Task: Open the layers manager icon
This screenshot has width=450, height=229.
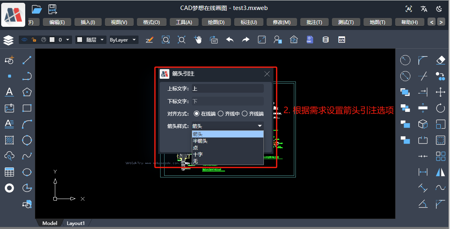Action: click(9, 40)
